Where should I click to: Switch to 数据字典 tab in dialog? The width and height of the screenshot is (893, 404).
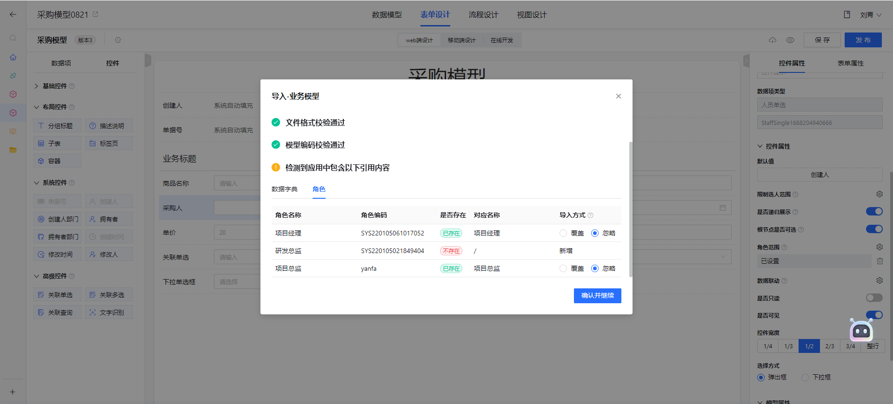(284, 189)
